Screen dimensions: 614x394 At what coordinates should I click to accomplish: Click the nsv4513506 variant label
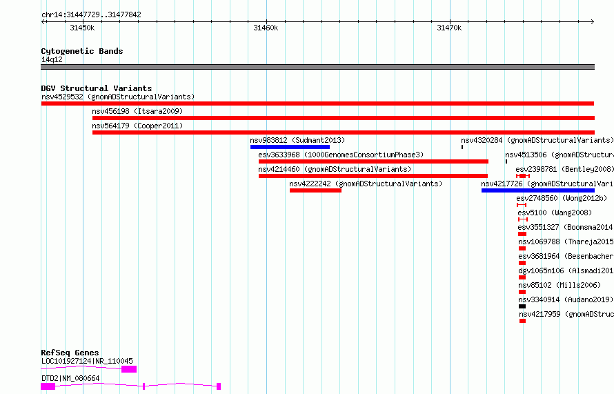point(559,155)
